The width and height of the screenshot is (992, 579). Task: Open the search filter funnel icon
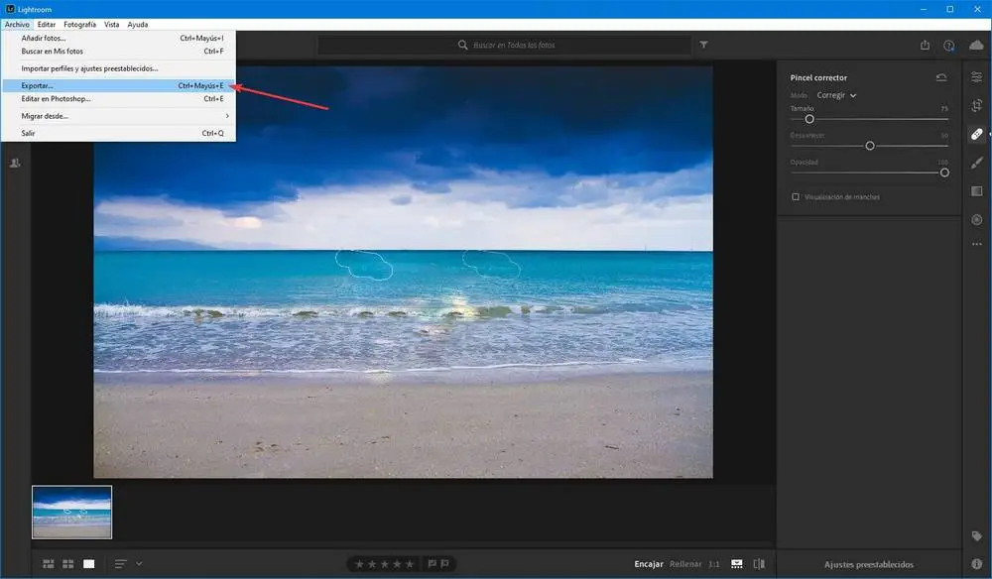[x=703, y=45]
